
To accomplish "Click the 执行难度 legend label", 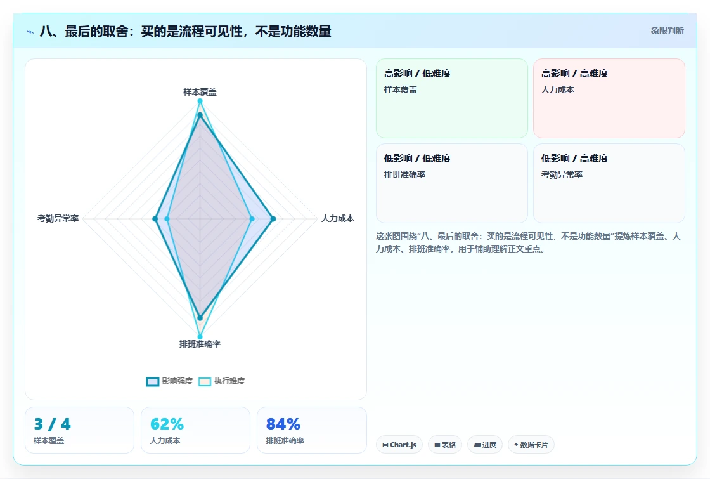I will coord(229,381).
